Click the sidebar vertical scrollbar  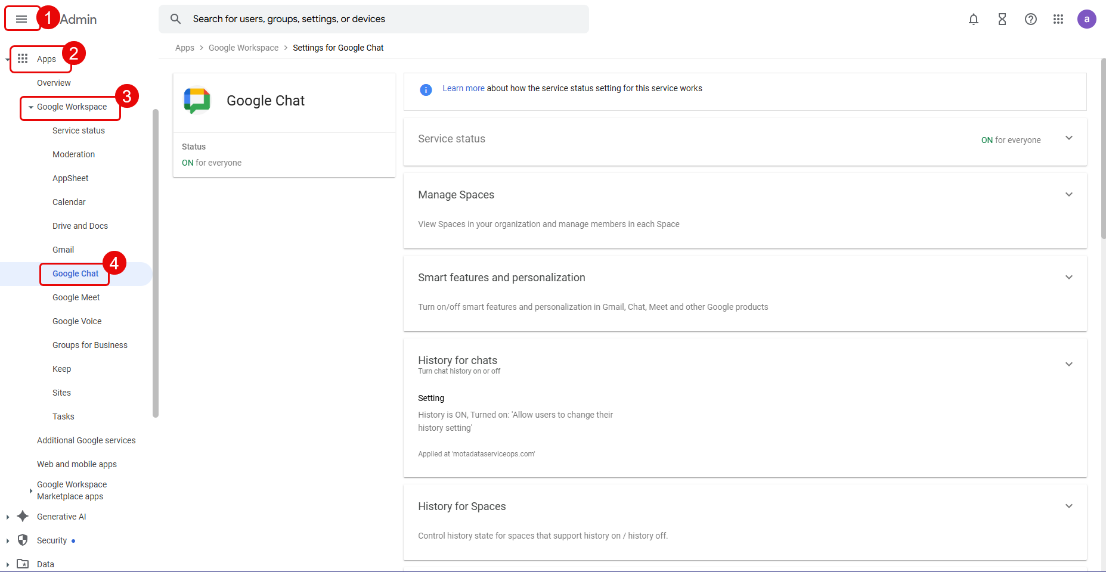156,262
